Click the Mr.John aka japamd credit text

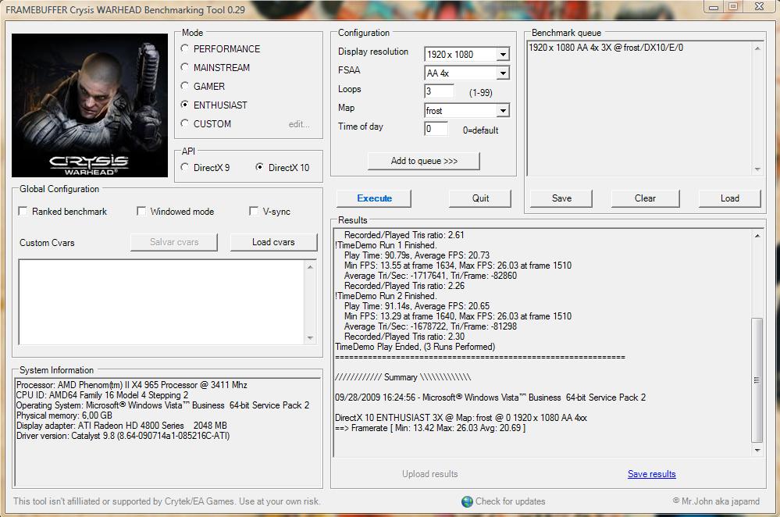point(716,501)
